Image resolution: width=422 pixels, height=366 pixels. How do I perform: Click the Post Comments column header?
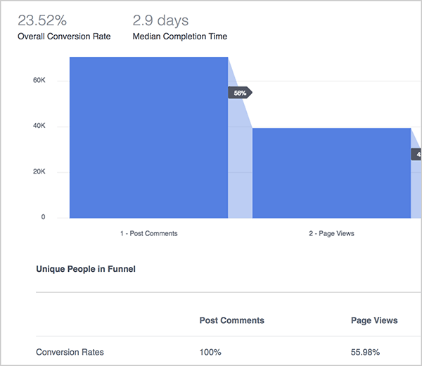coord(232,320)
